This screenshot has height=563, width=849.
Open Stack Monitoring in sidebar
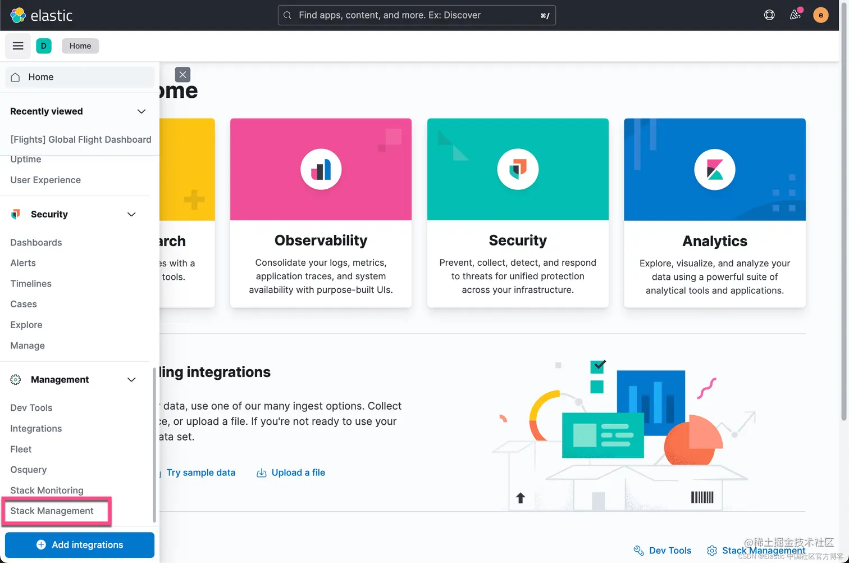[47, 491]
